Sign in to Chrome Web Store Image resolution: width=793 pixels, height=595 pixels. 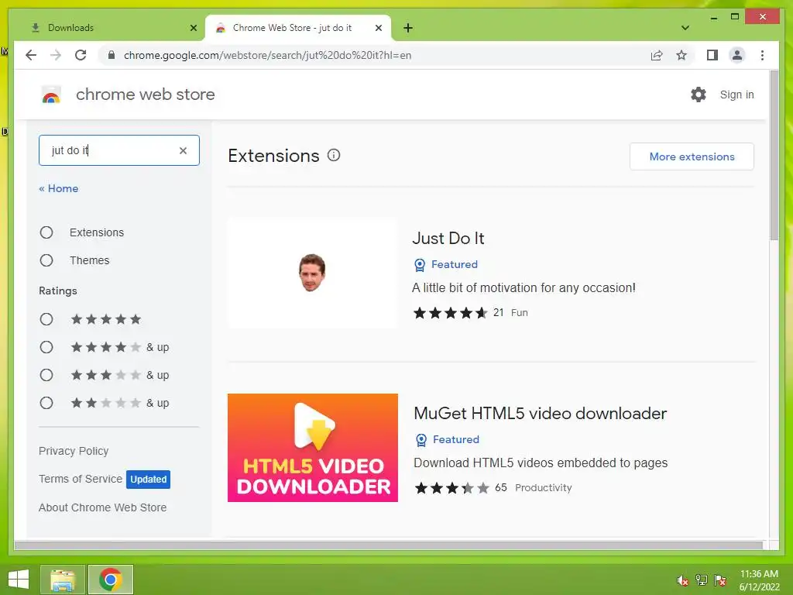click(736, 95)
